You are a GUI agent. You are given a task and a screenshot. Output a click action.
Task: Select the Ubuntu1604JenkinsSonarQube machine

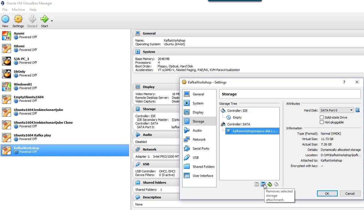65,112
